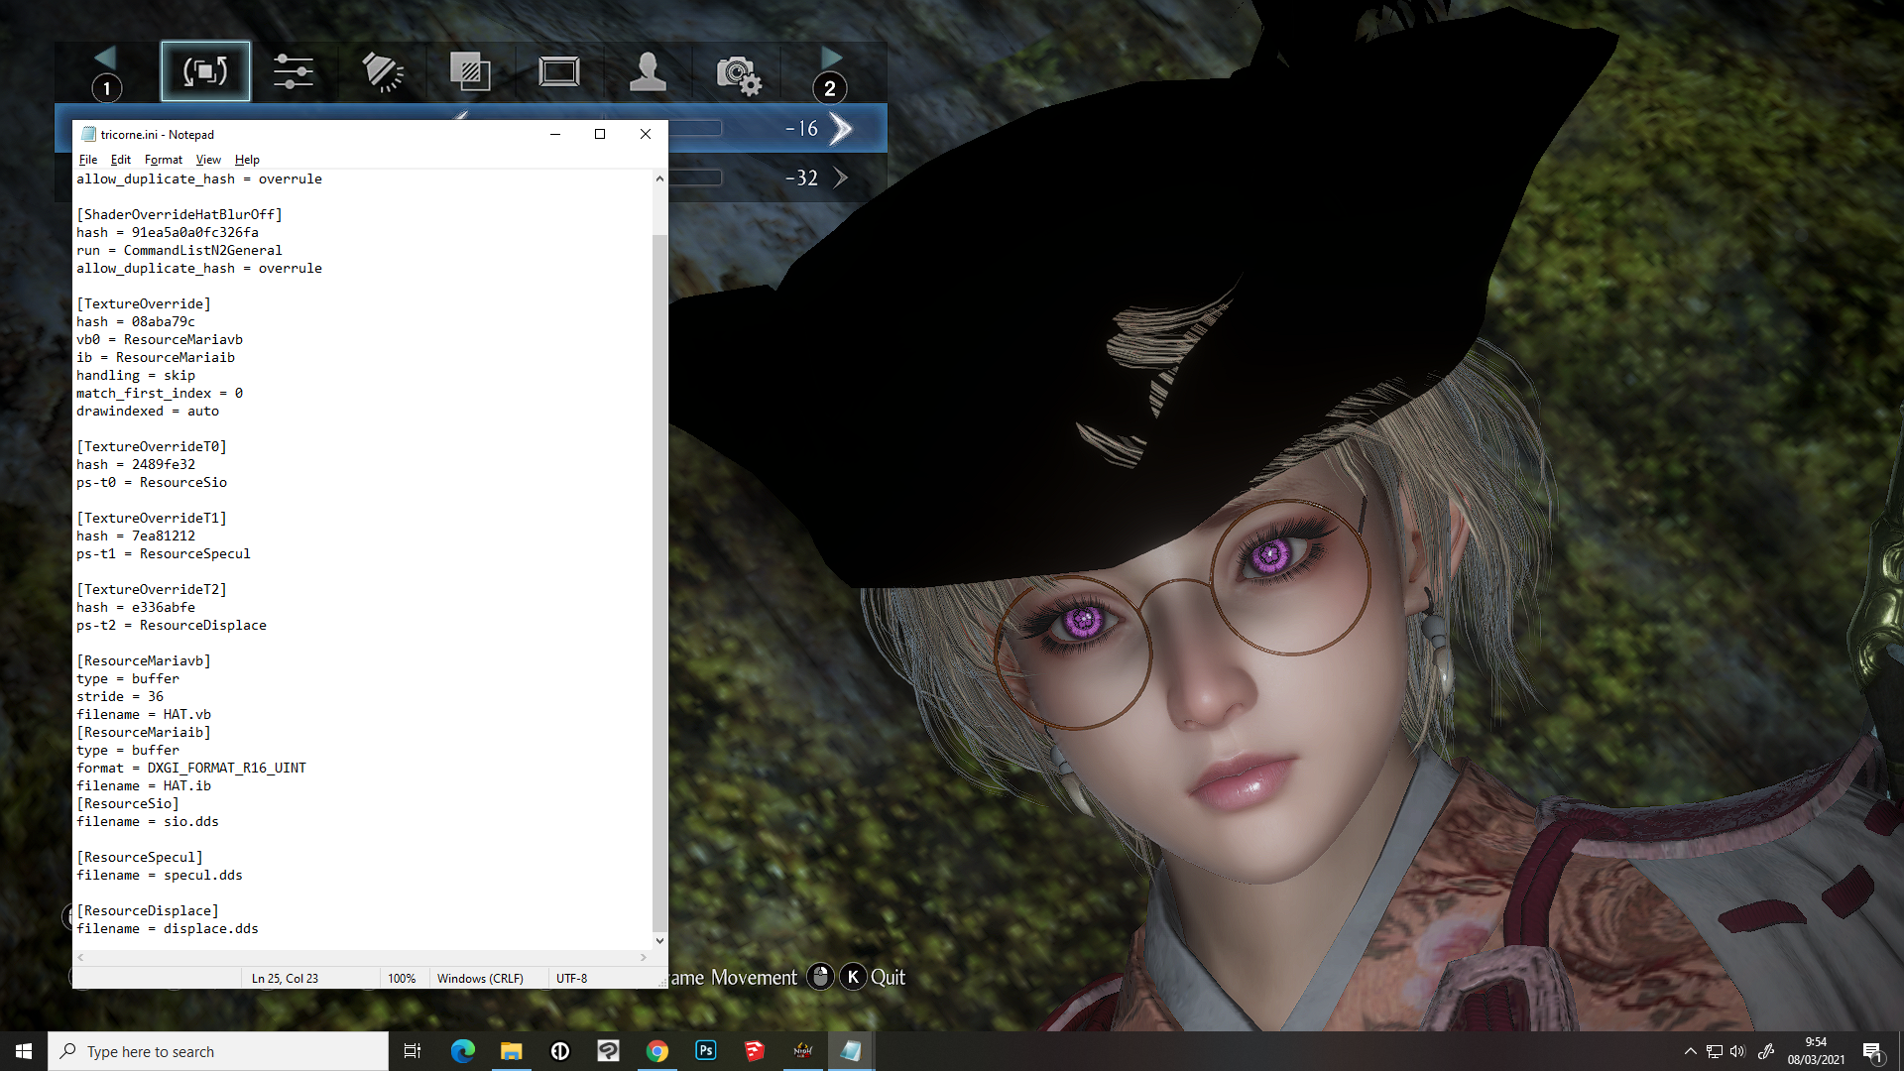1904x1071 pixels.
Task: Go to next photo mode tab arrow
Action: [831, 58]
